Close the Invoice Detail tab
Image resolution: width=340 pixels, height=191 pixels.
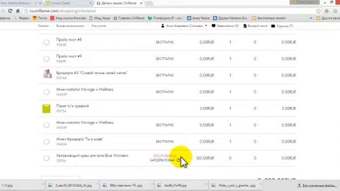91,3
